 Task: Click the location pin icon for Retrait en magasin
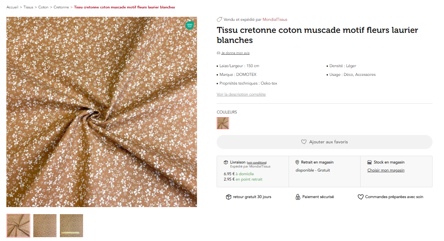(297, 162)
